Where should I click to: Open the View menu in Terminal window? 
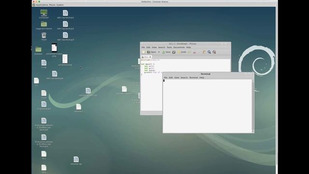pyautogui.click(x=177, y=77)
